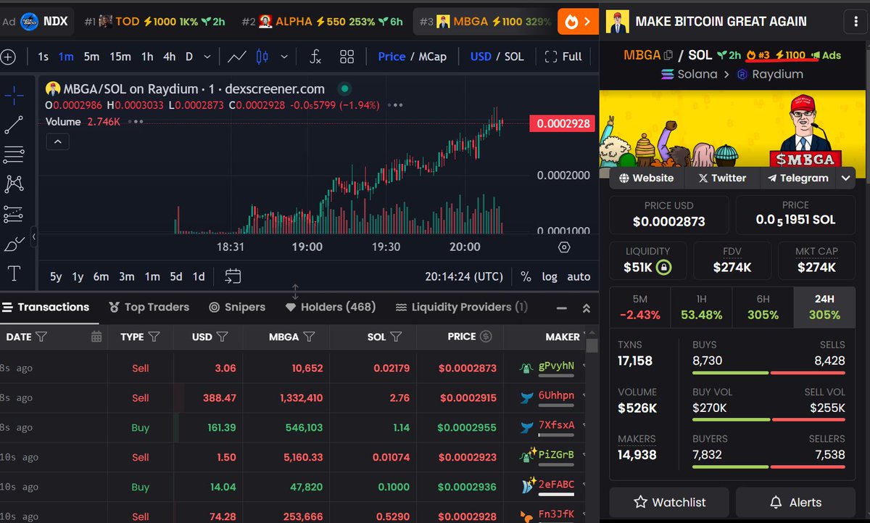Expand the chart type dropdown arrow
870x523 pixels.
tap(284, 57)
